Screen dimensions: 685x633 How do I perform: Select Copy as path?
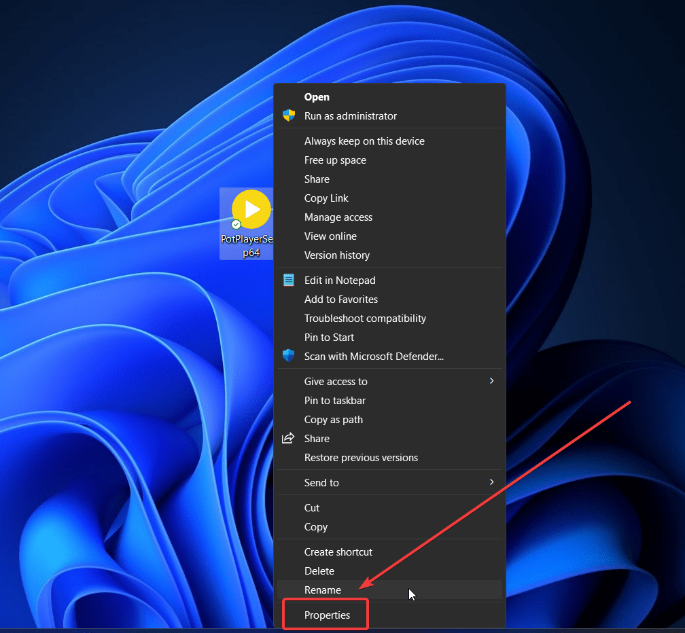point(334,420)
